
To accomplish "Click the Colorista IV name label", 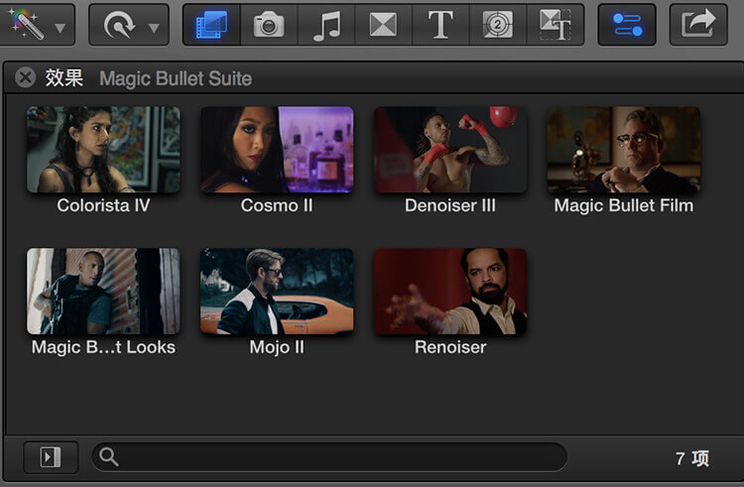I will point(103,205).
